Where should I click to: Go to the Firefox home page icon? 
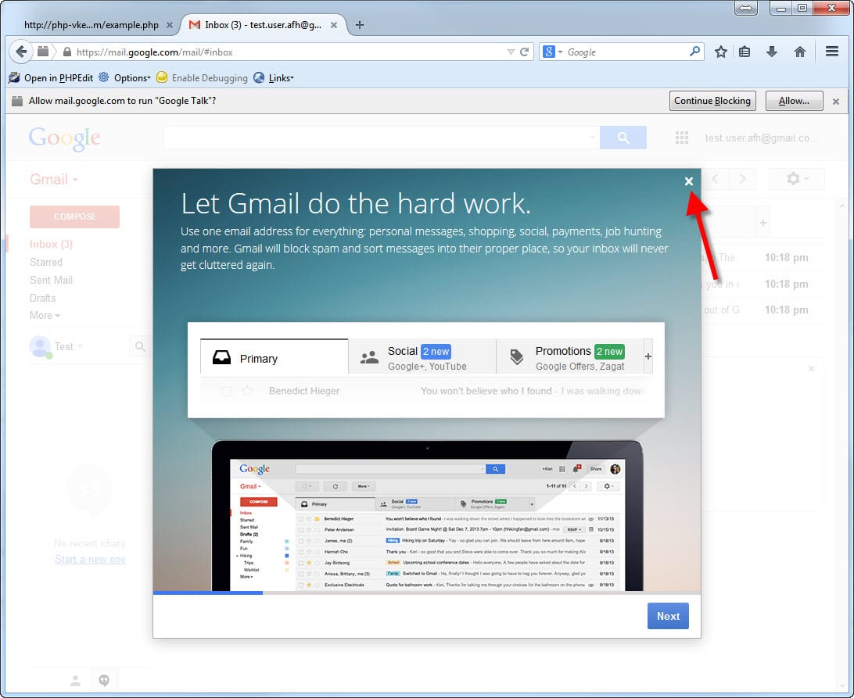point(799,52)
